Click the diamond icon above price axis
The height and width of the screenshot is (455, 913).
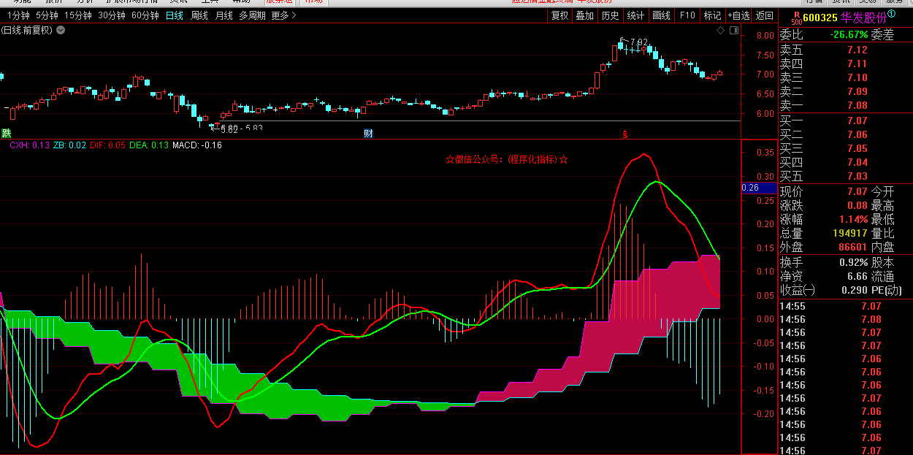coord(721,30)
